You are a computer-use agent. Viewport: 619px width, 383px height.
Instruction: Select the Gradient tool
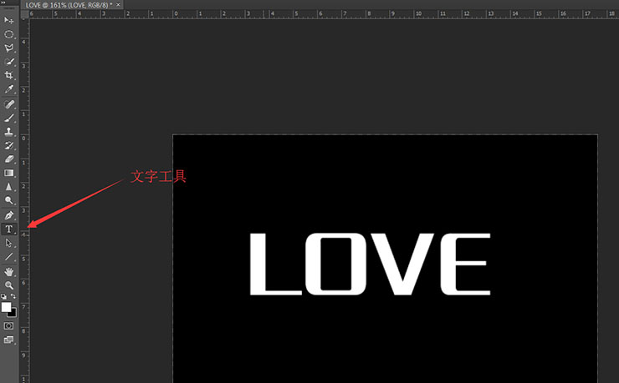coord(9,173)
